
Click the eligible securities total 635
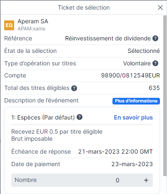coord(154,88)
